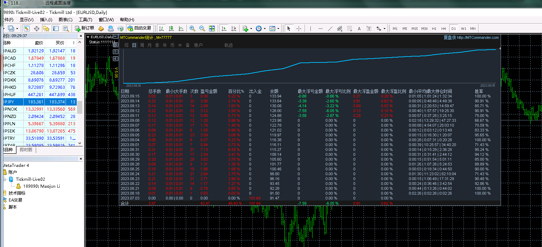Pick the draw trendline tool
542x247 pixels.
(x=330, y=28)
